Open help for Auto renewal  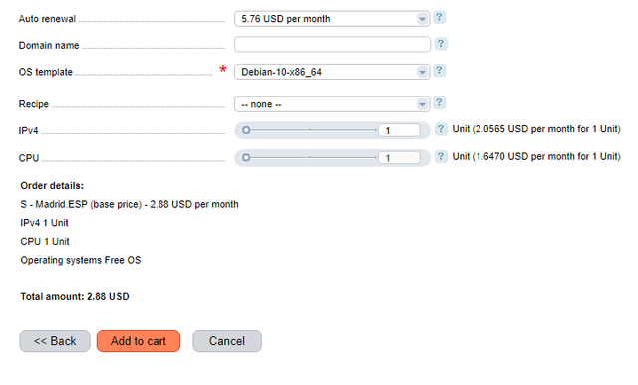tap(439, 18)
